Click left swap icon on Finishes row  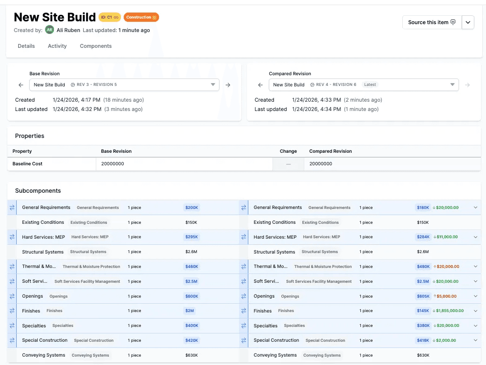[x=12, y=311]
